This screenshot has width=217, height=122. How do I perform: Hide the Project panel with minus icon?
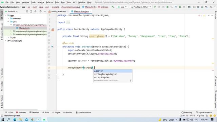44,11
